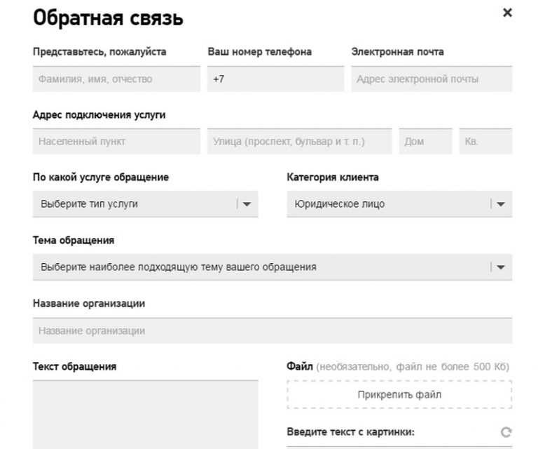Click the Ваш номер телефона label
This screenshot has width=538, height=449.
pos(260,52)
